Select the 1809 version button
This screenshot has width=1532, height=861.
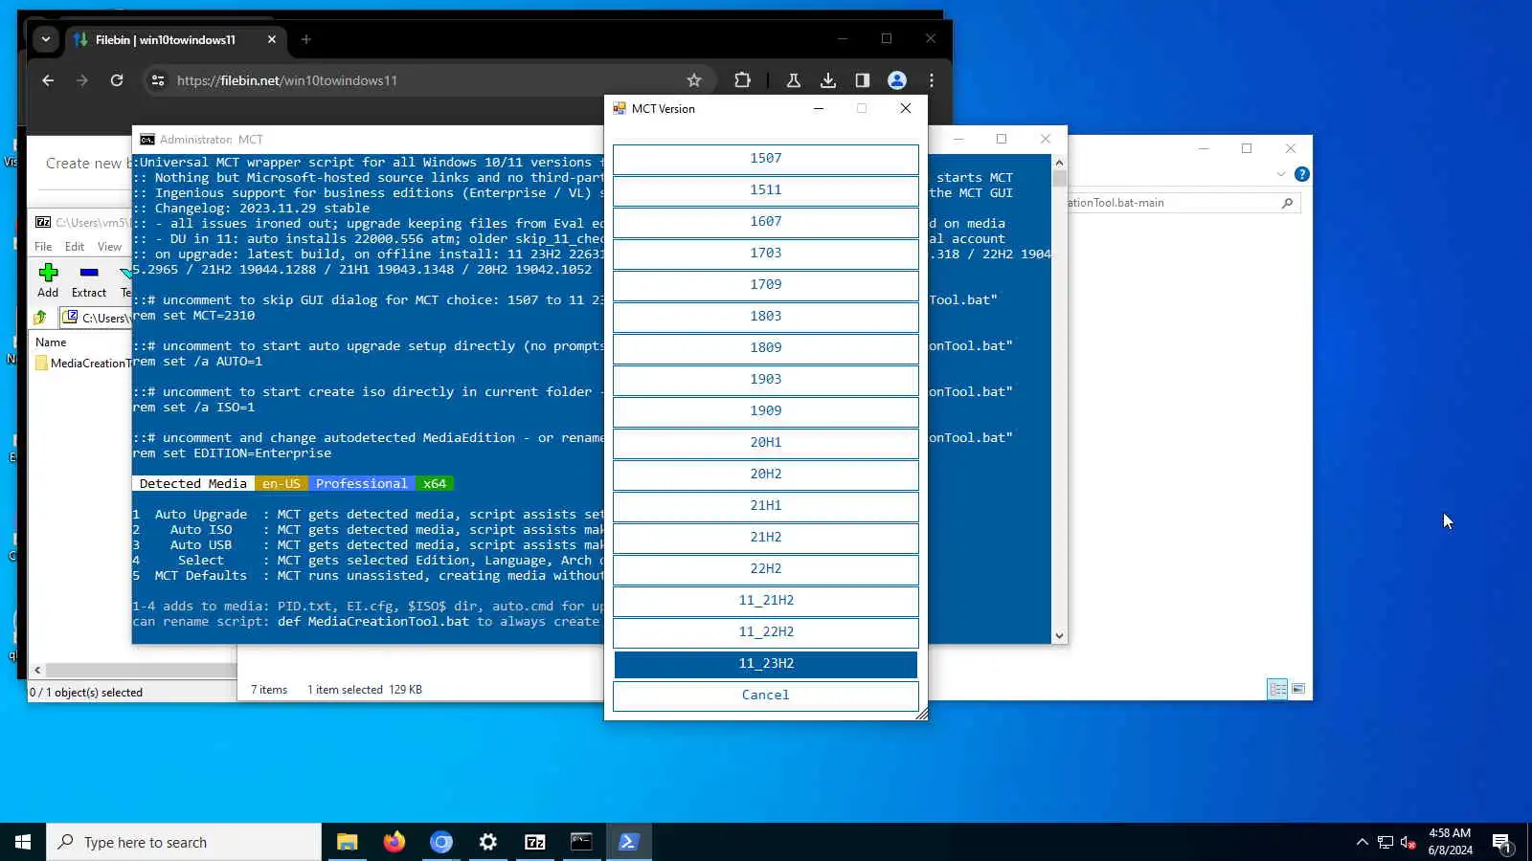point(765,348)
